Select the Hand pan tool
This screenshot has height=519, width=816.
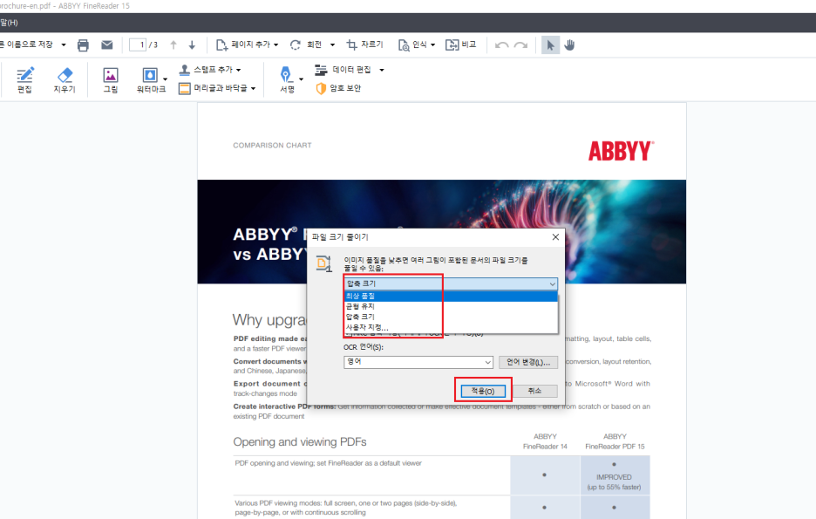tap(570, 45)
